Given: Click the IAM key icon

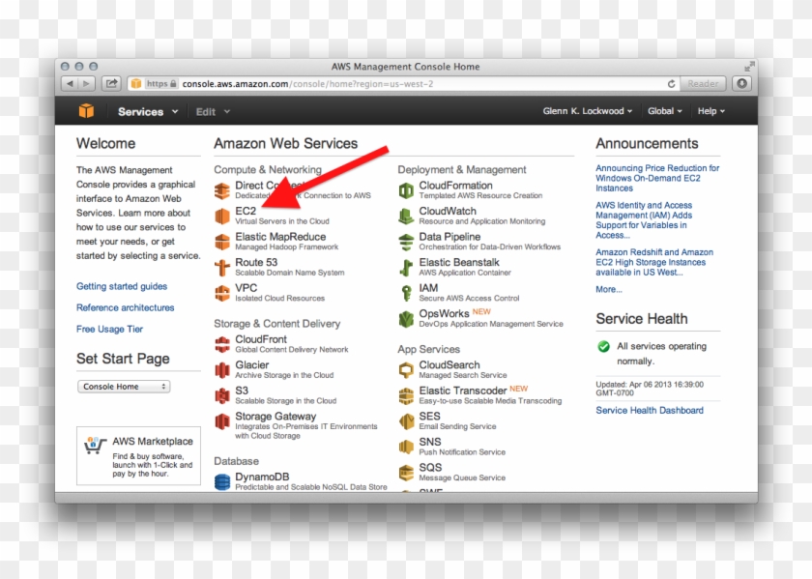Looking at the screenshot, I should point(407,293).
